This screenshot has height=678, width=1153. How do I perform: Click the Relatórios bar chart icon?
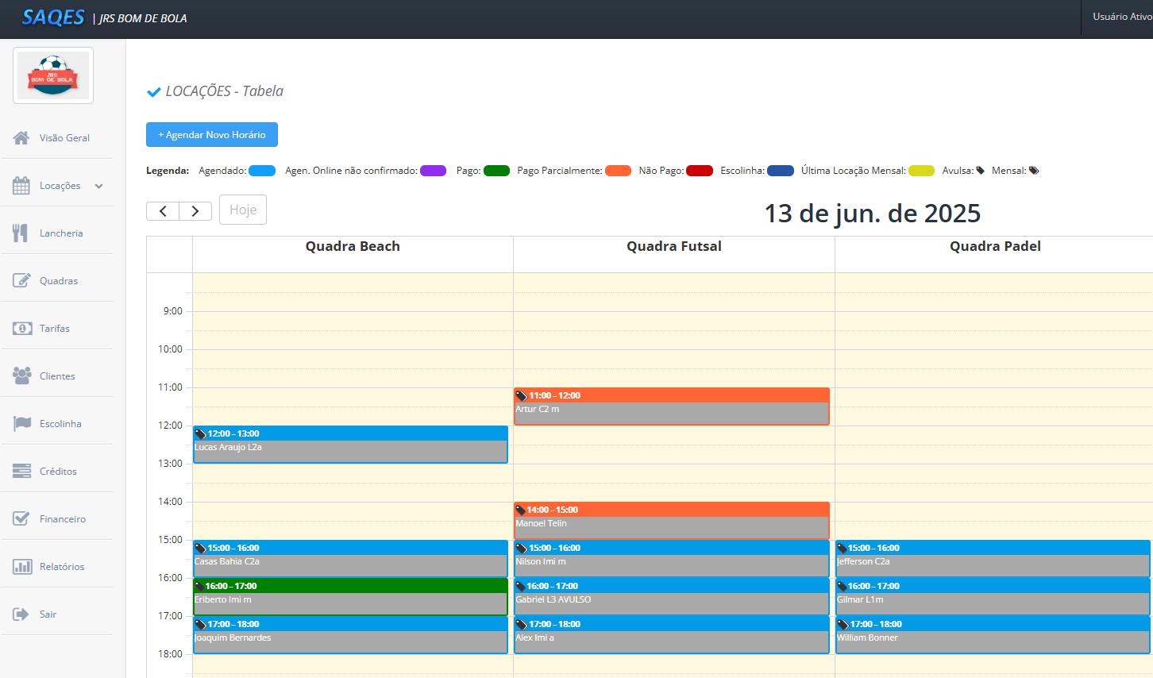21,567
